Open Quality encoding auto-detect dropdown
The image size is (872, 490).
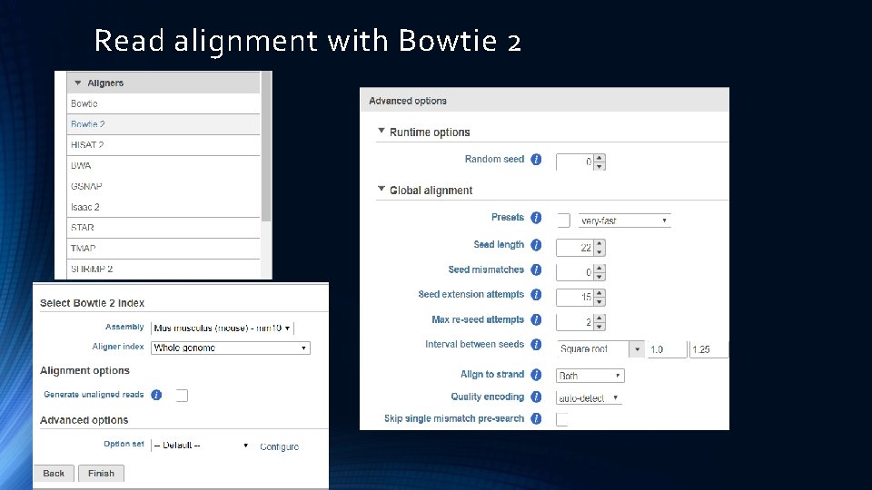pos(589,397)
